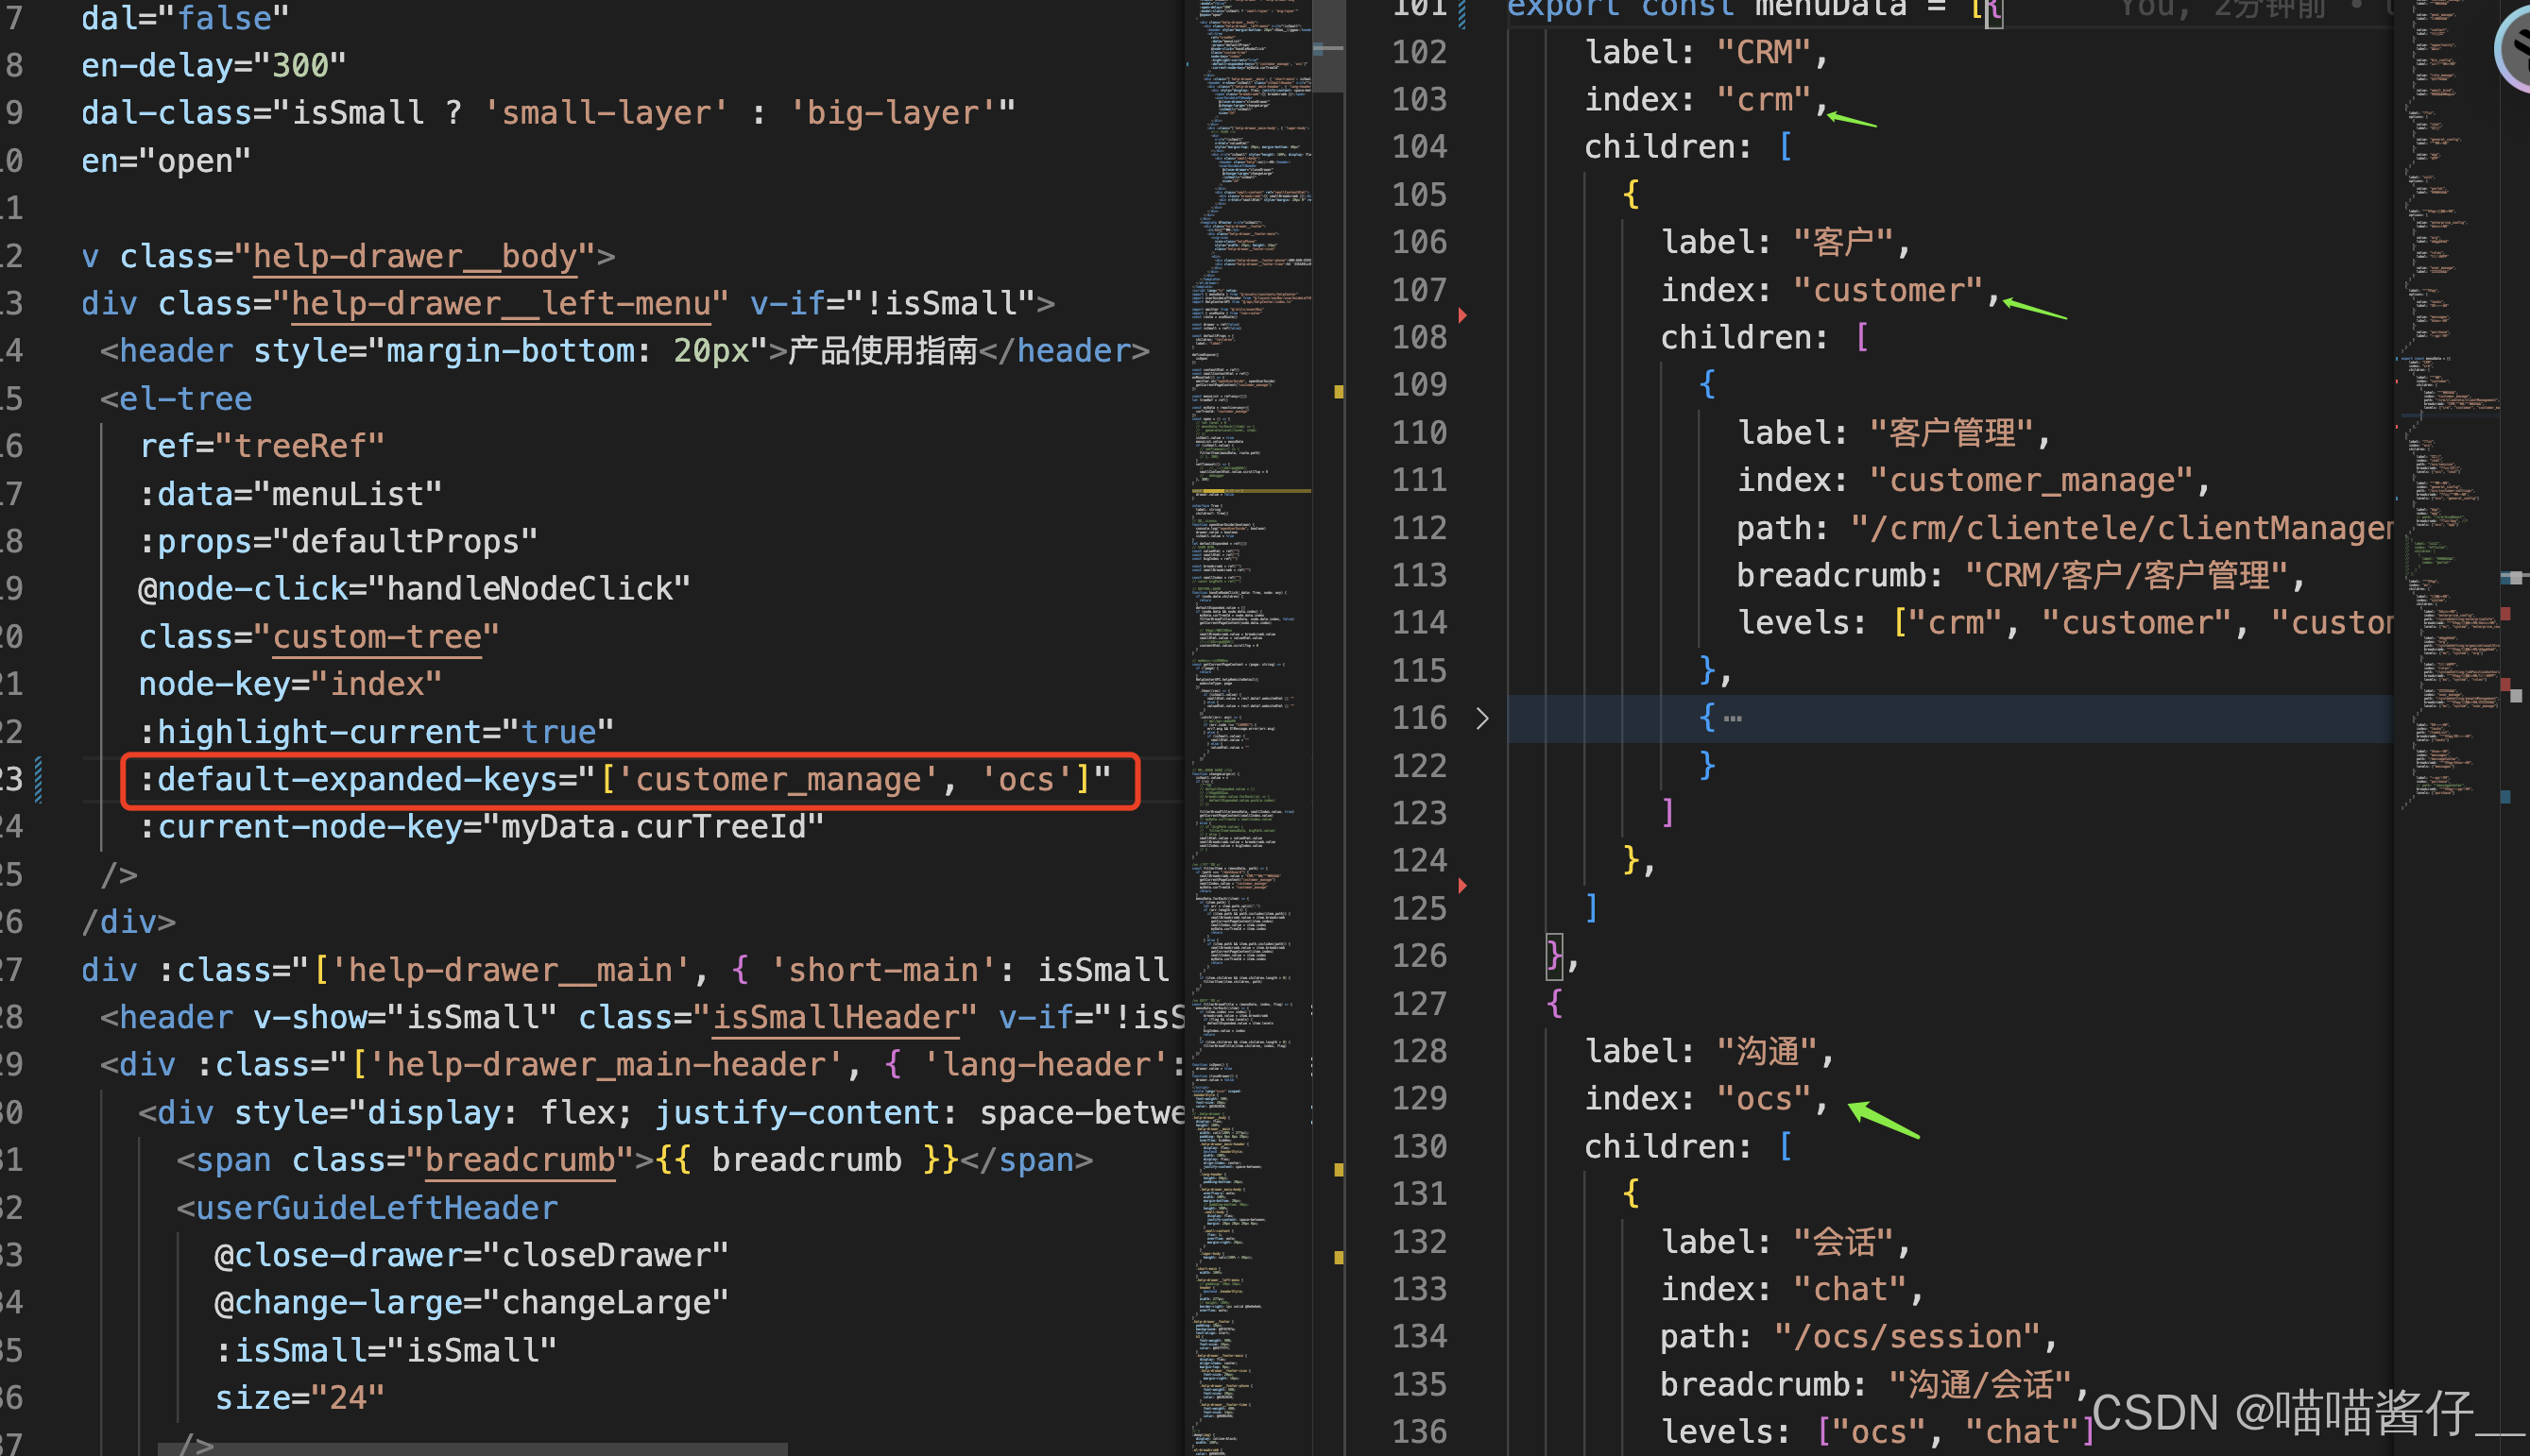
Task: Click red triangle gutter marker below line 124
Action: click(x=1462, y=886)
